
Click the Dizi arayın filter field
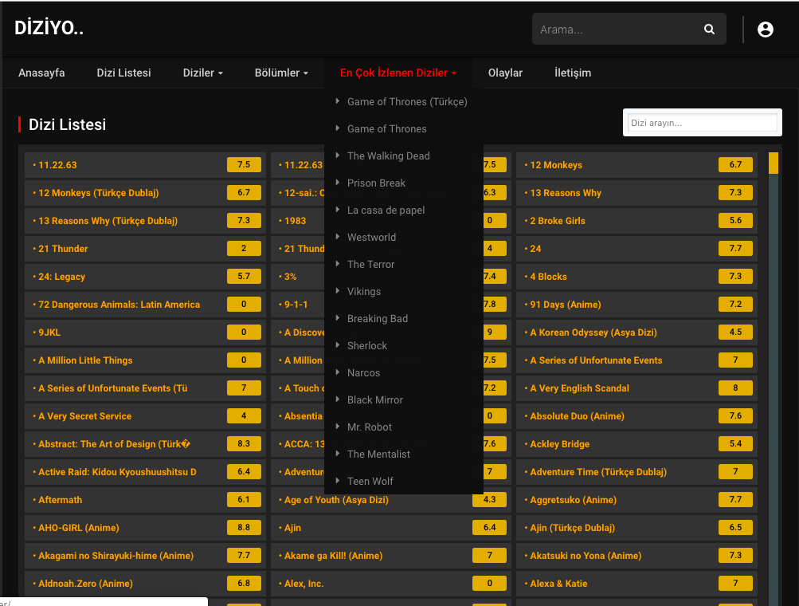pos(702,123)
